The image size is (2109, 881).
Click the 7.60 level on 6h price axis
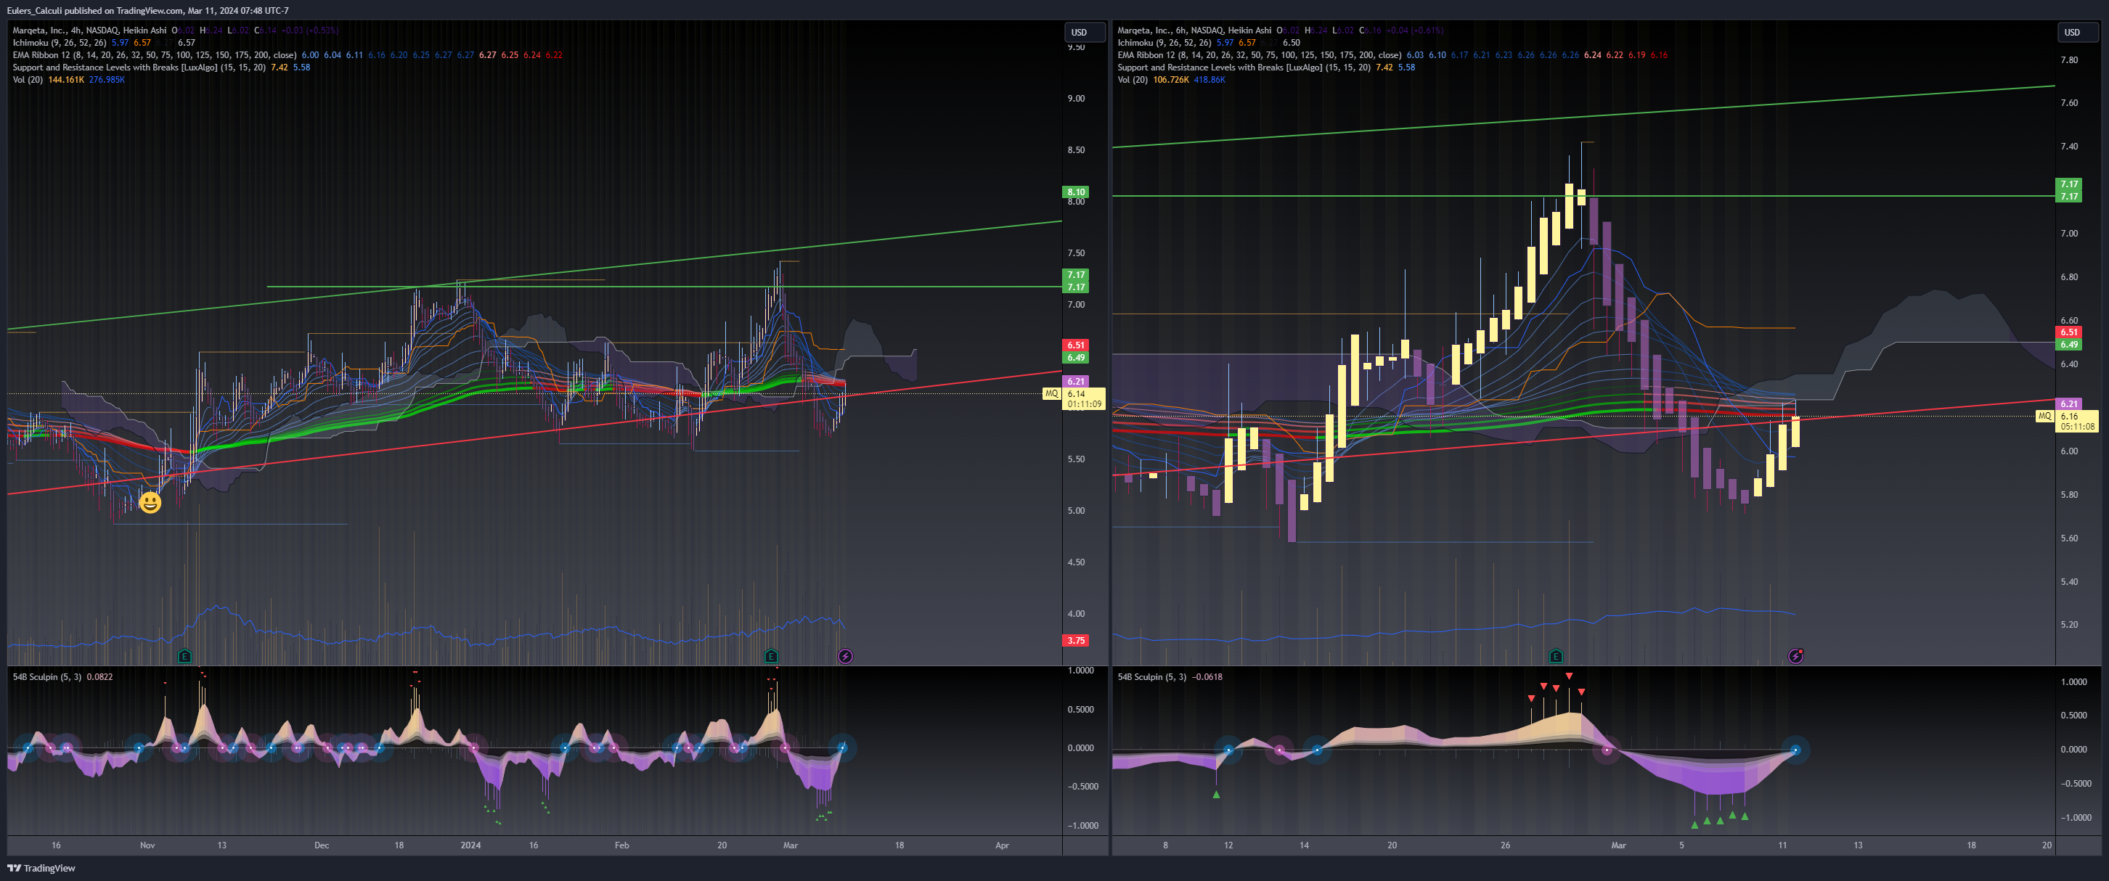tap(2069, 103)
